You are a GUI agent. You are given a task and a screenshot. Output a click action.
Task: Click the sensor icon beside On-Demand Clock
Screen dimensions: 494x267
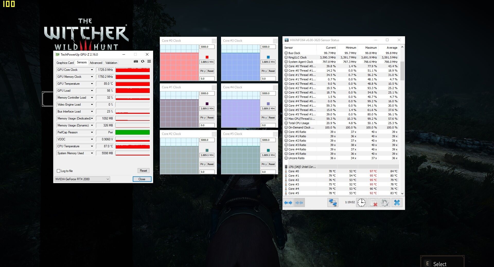tap(286, 127)
